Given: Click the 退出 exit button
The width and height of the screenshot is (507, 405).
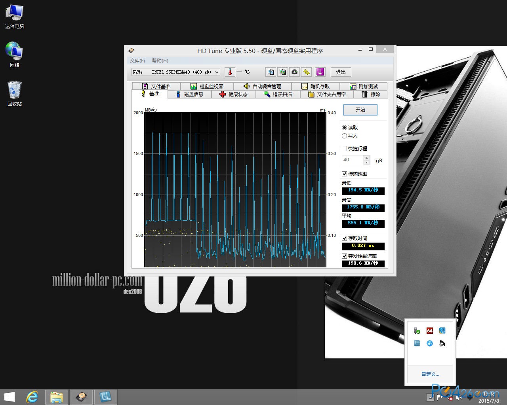Looking at the screenshot, I should tap(341, 72).
